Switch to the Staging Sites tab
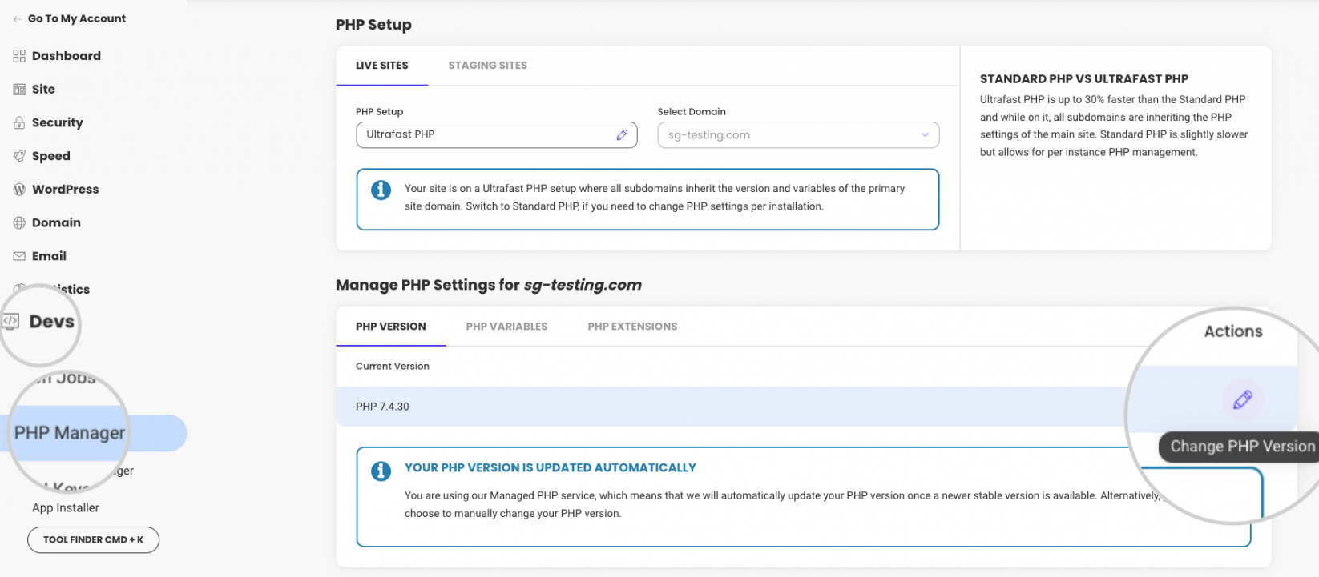The image size is (1319, 577). coord(488,66)
